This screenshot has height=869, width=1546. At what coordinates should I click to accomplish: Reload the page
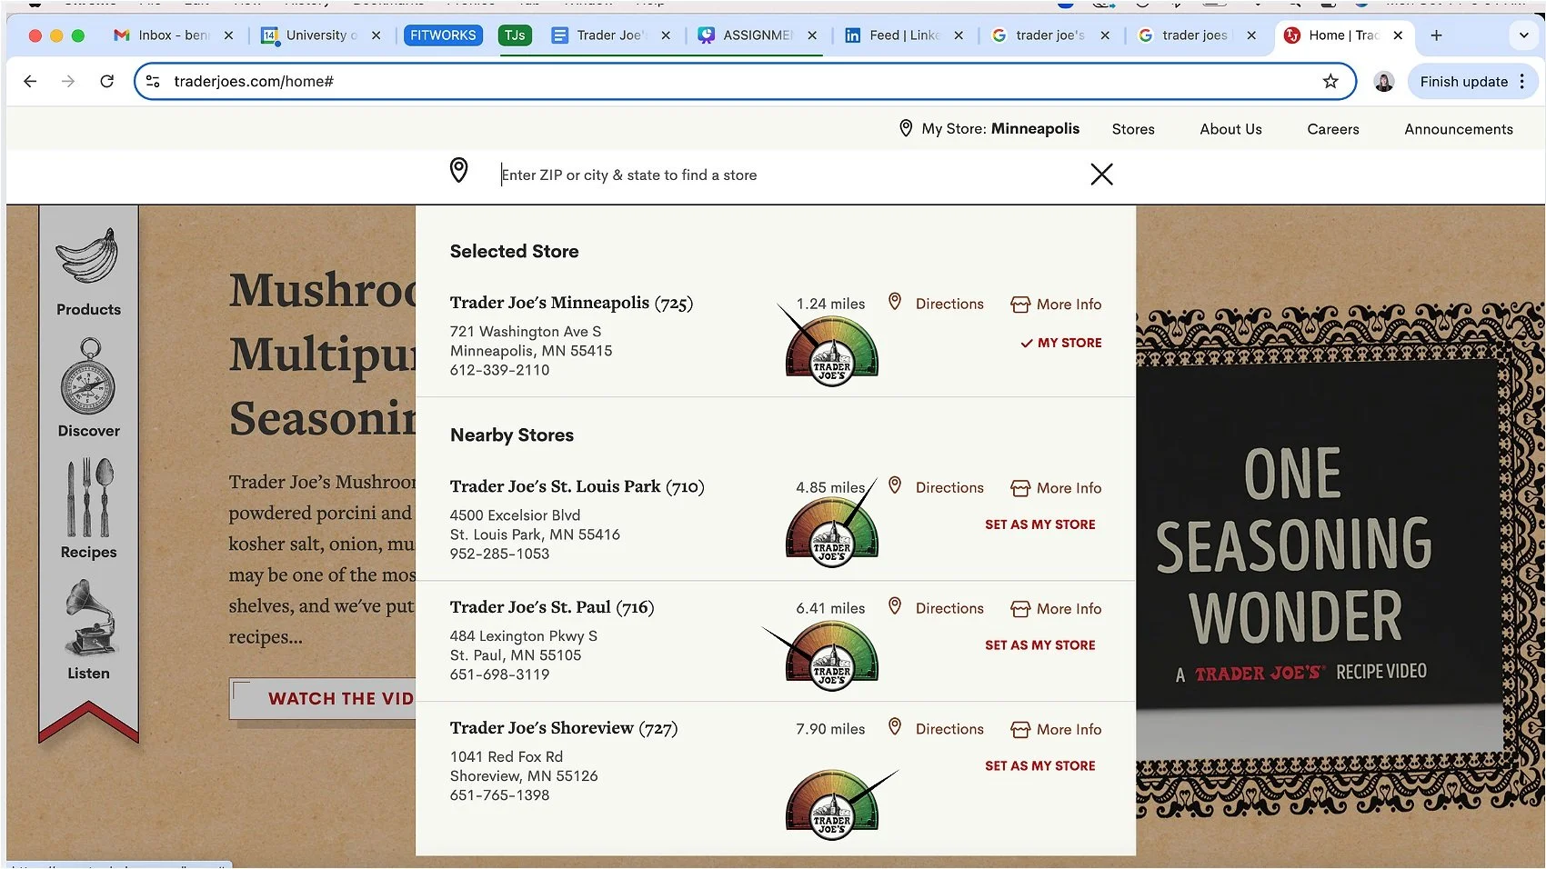[106, 81]
